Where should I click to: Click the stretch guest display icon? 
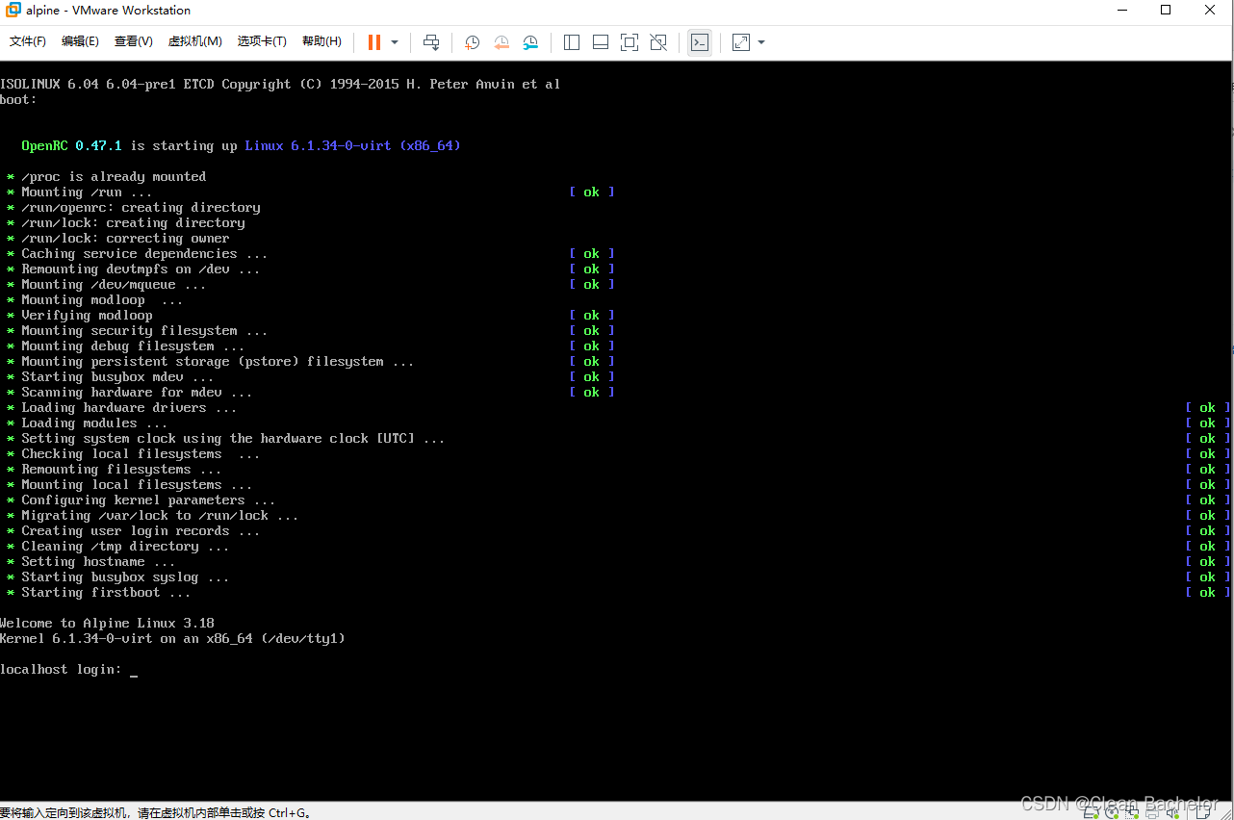pyautogui.click(x=741, y=42)
